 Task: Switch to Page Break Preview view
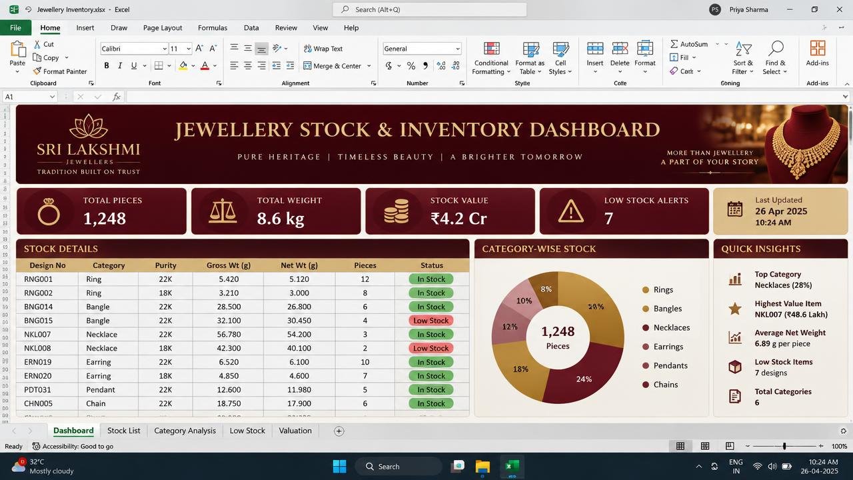[x=730, y=446]
